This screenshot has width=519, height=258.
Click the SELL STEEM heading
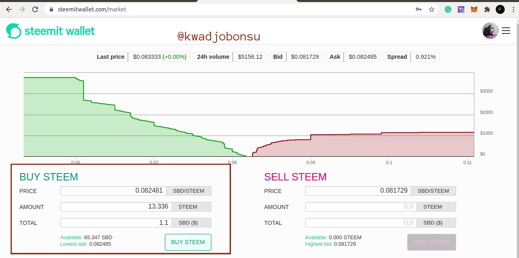pyautogui.click(x=295, y=177)
